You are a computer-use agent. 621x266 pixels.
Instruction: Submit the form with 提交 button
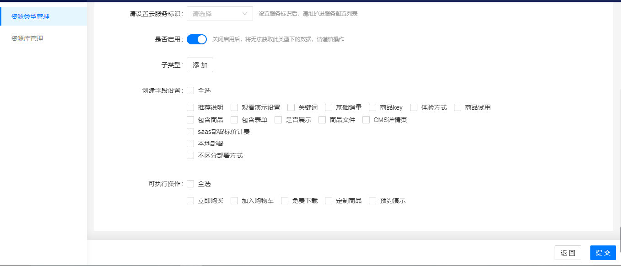[603, 253]
